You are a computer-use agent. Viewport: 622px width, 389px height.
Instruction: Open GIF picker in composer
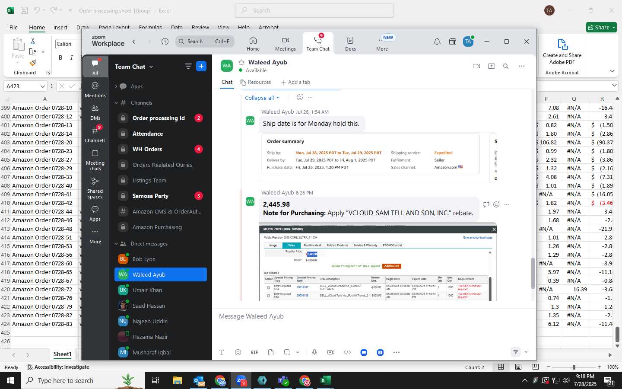254,352
